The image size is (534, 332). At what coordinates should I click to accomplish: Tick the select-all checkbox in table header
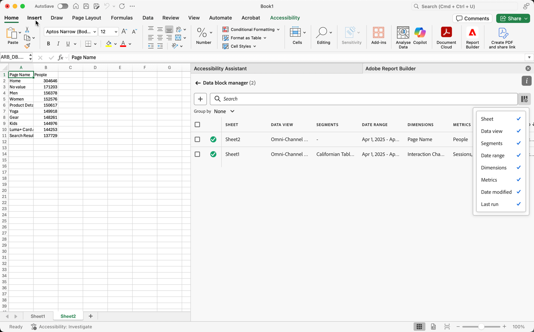coord(197,124)
